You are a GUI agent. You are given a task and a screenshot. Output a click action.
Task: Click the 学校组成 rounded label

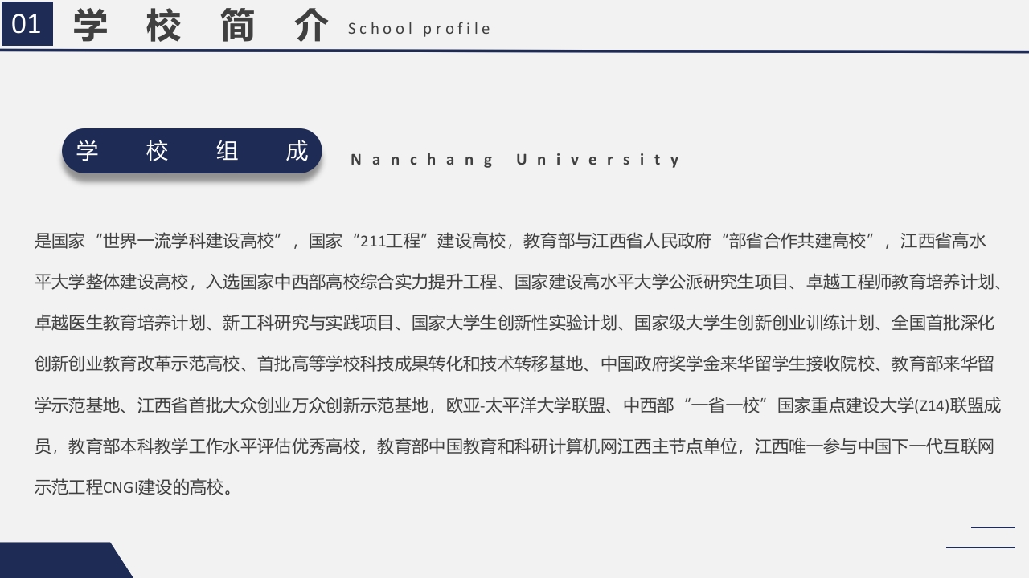pos(192,151)
